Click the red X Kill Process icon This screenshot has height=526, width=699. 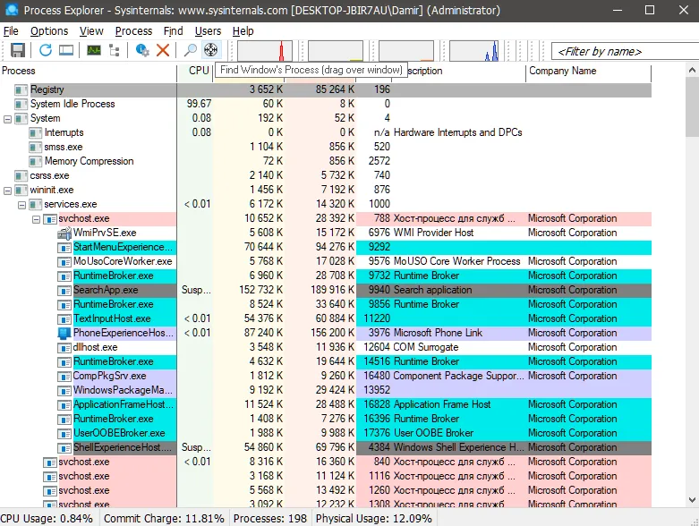pyautogui.click(x=163, y=50)
